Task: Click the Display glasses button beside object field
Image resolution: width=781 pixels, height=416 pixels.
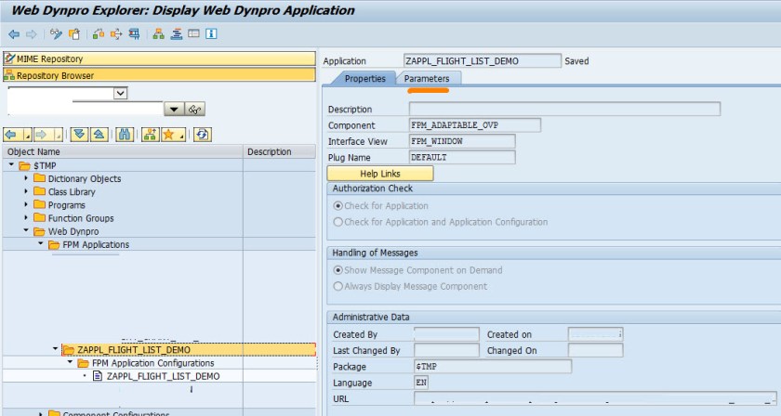Action: point(194,110)
